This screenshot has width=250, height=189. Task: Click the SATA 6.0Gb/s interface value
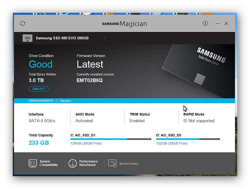point(42,121)
